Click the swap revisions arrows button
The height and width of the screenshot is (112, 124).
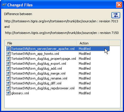point(116,15)
